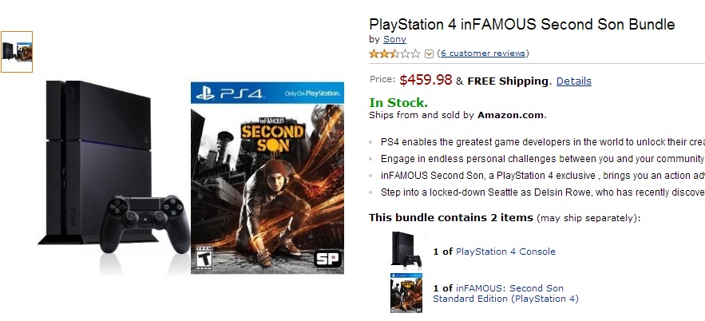The image size is (705, 321).
Task: Expand the rating dropdown arrow beside stars
Action: [430, 53]
